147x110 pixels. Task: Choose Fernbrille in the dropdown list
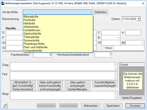(x=58, y=20)
